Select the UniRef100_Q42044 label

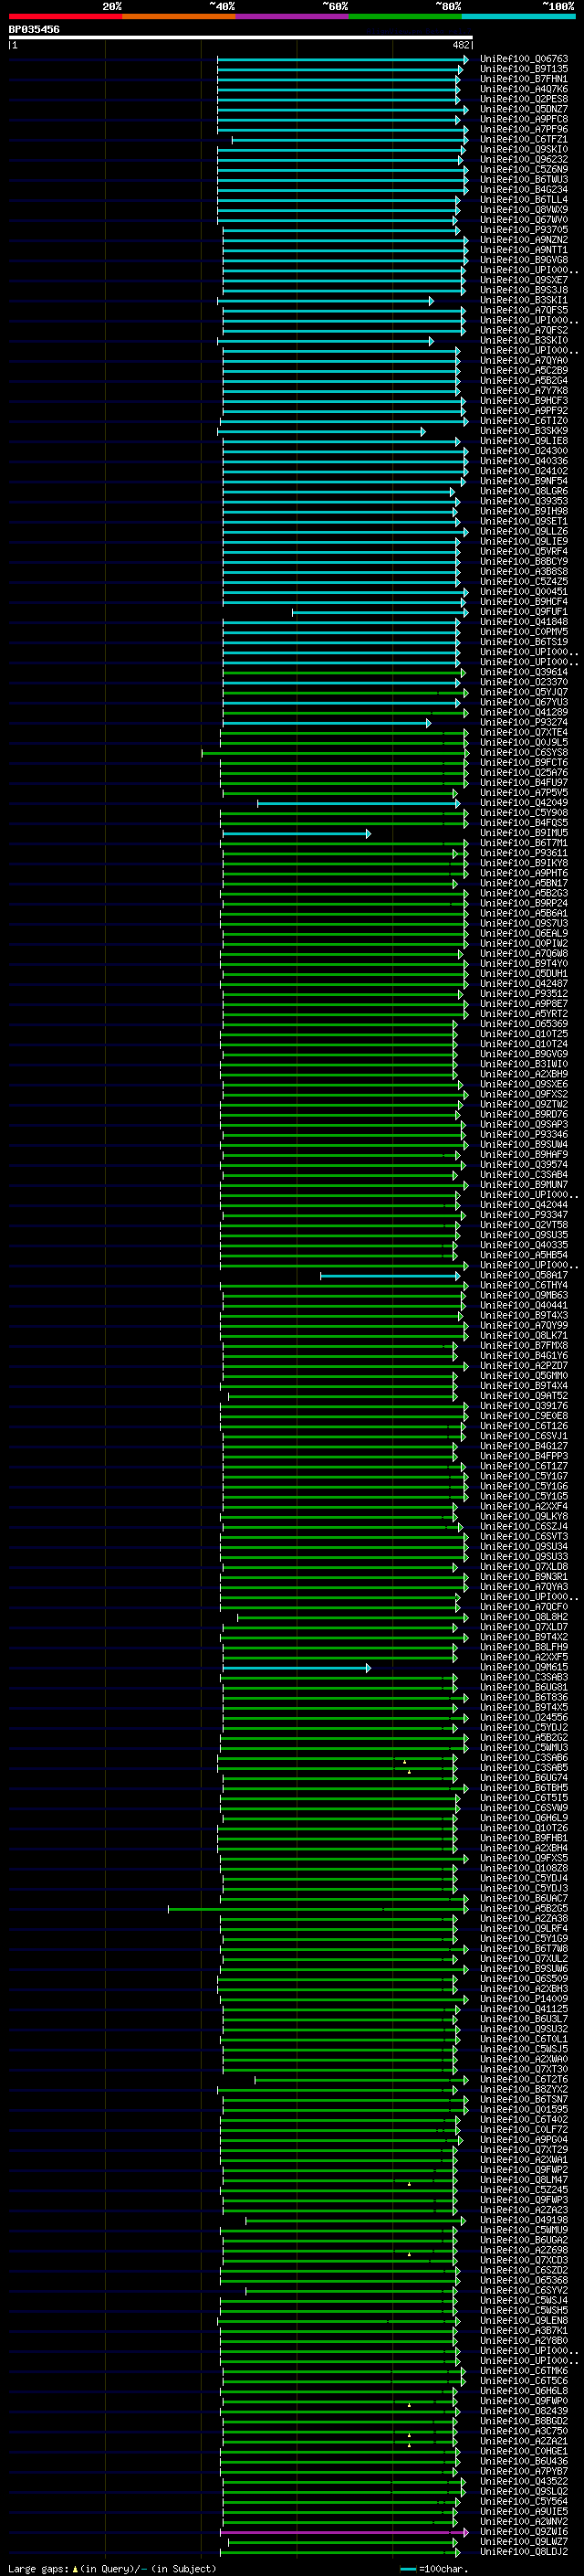coord(524,1205)
